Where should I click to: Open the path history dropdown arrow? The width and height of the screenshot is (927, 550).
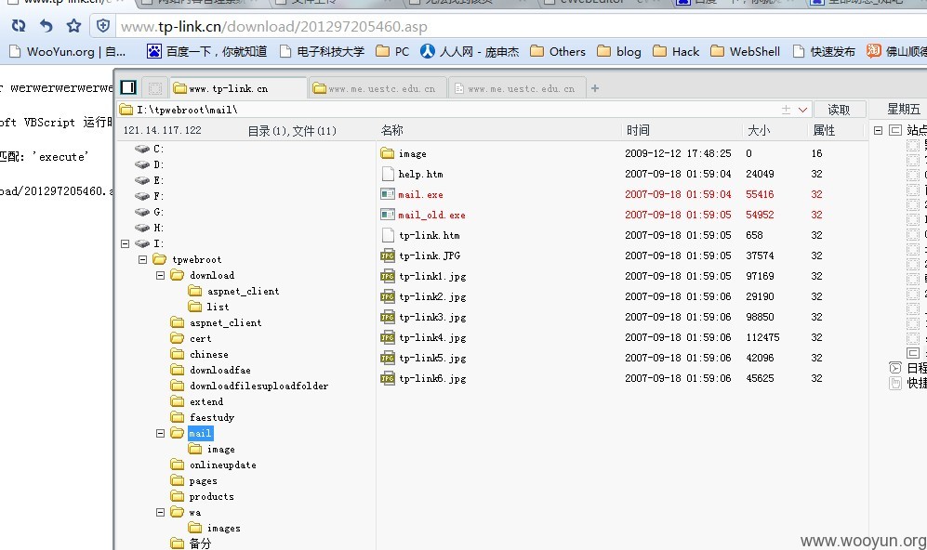pos(802,110)
